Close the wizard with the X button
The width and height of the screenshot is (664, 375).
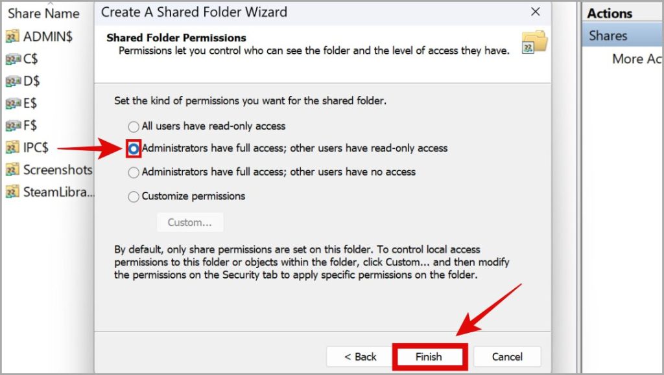pyautogui.click(x=535, y=12)
